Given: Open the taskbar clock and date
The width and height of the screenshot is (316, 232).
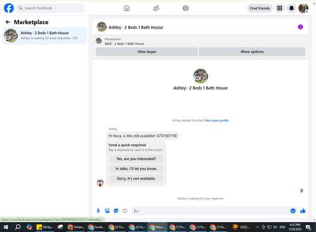Looking at the screenshot, I should [x=295, y=227].
